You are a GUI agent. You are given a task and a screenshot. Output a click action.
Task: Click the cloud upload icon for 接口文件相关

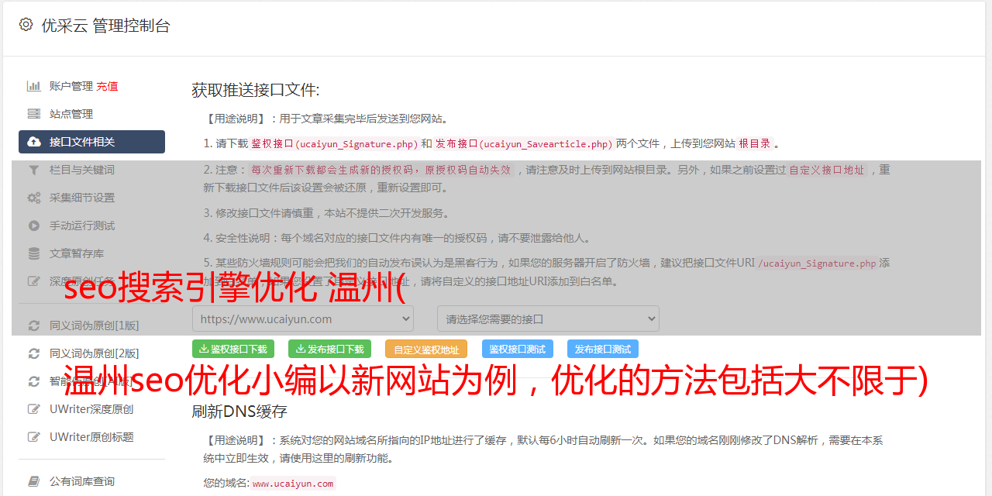(34, 142)
